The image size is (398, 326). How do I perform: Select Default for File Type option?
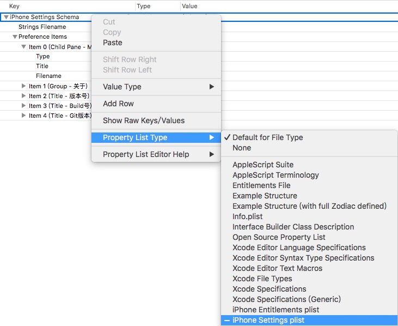(267, 137)
